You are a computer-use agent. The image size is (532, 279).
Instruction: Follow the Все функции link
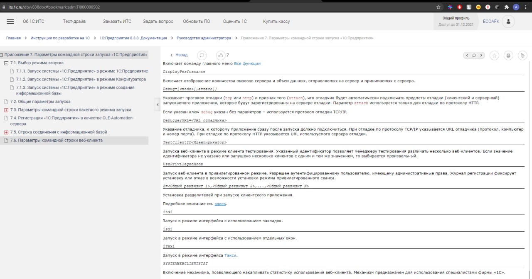247,63
